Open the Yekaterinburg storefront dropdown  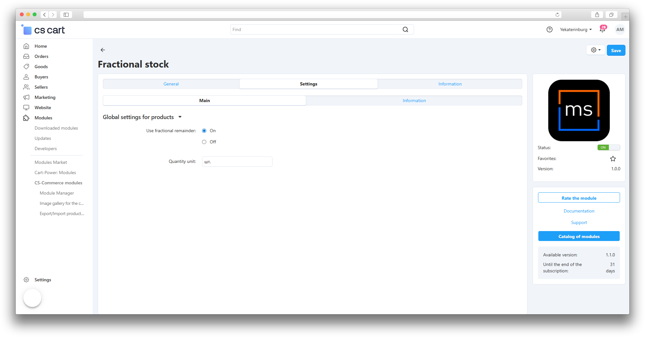(576, 30)
